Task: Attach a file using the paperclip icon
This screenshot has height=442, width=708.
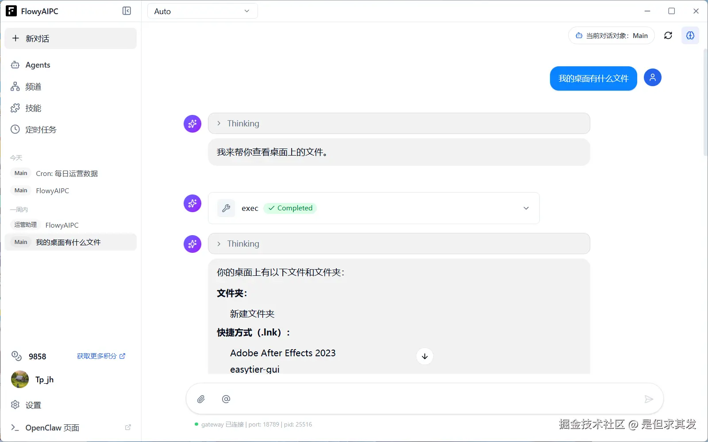Action: [x=201, y=399]
